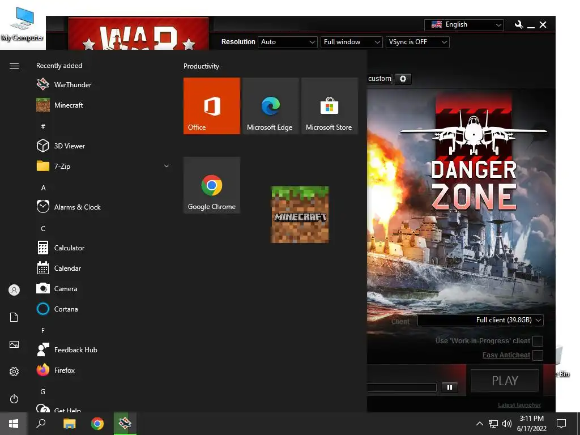
Task: Click the Recently added header
Action: click(x=59, y=66)
